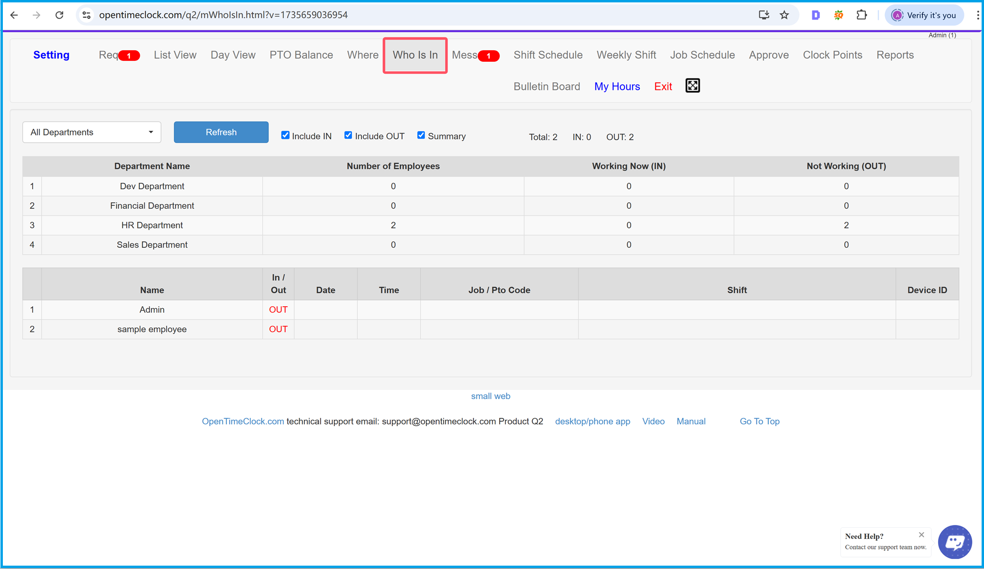Open the orange coupon extension icon
Viewport: 984px width, 569px height.
[x=839, y=15]
